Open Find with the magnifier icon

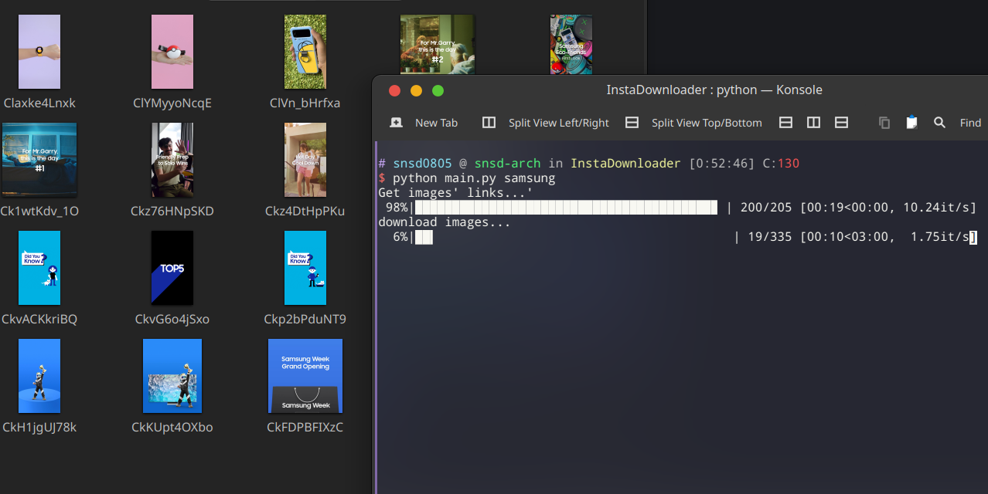[x=939, y=123]
